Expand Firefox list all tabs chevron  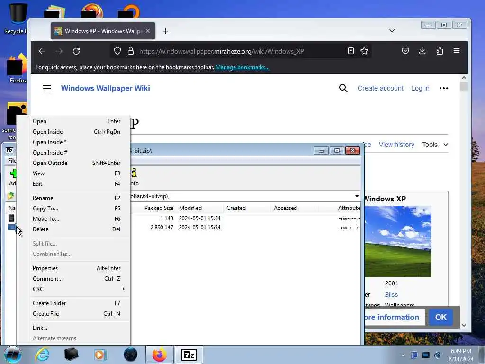[392, 30]
